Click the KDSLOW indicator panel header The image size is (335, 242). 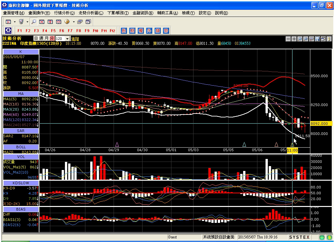pos(21,183)
